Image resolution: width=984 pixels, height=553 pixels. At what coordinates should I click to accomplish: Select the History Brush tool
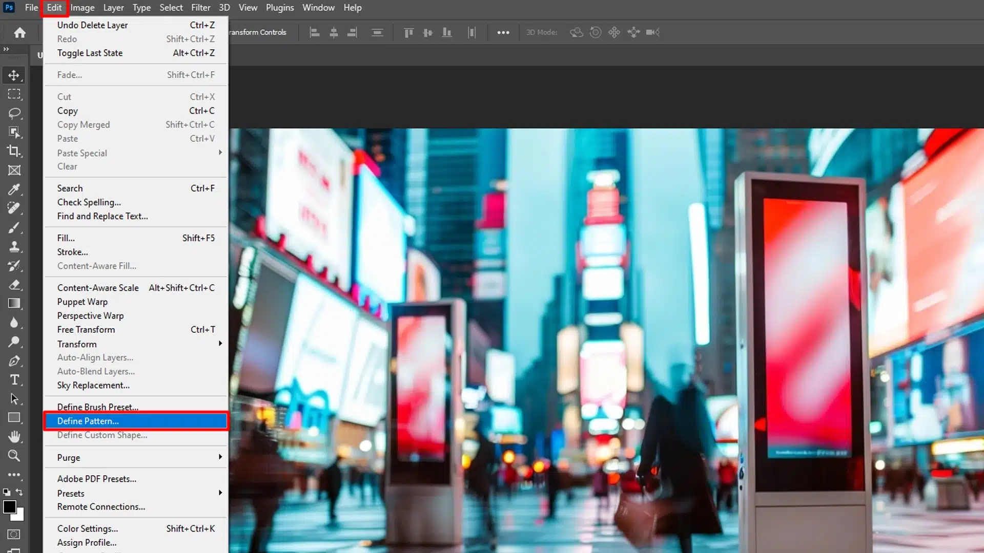(x=14, y=266)
